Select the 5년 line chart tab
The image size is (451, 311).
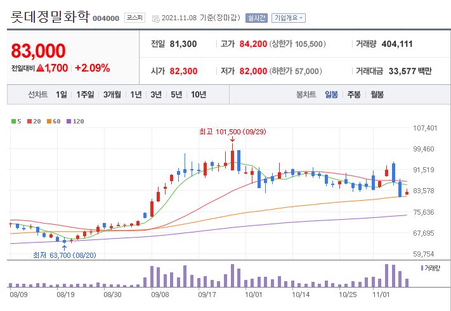click(176, 94)
